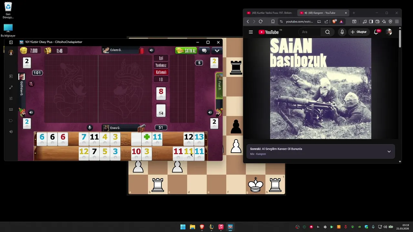Click the emulator fullscreen arrows sidebar icon

(11, 87)
